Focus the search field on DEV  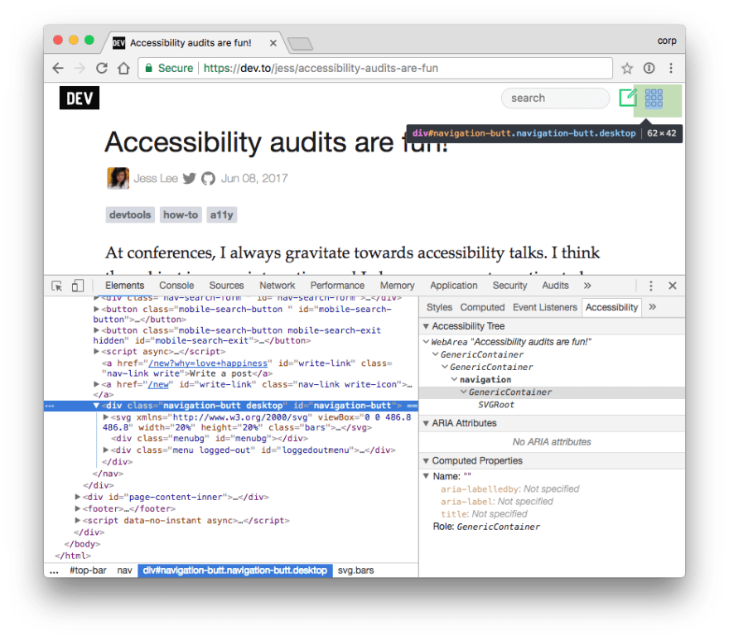coord(555,98)
